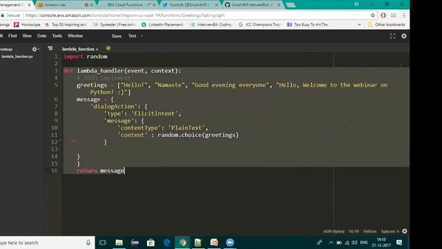Switch to Chrome in taskbar
442x249 pixels.
point(182,243)
